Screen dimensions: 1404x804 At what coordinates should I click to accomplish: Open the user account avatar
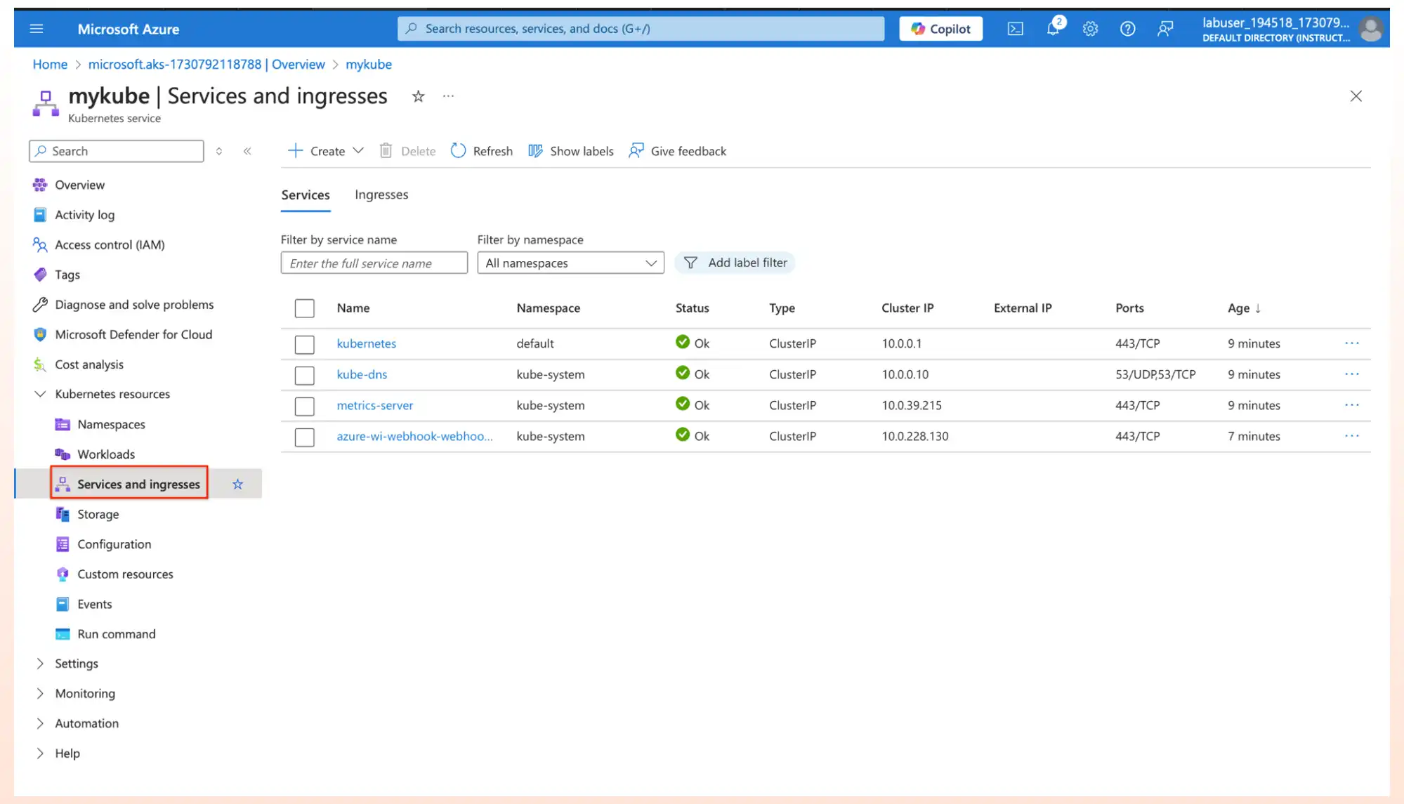pyautogui.click(x=1370, y=29)
